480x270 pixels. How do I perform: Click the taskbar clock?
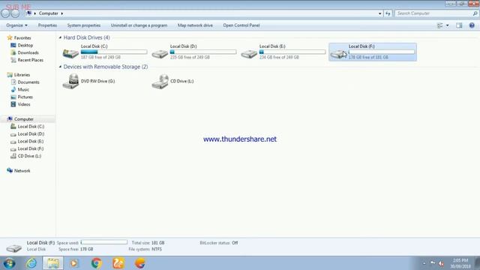(460, 263)
